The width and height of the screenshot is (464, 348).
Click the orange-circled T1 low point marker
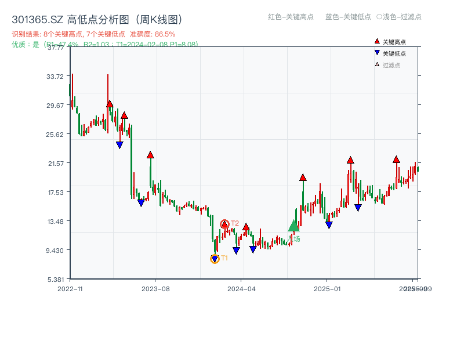pyautogui.click(x=215, y=258)
